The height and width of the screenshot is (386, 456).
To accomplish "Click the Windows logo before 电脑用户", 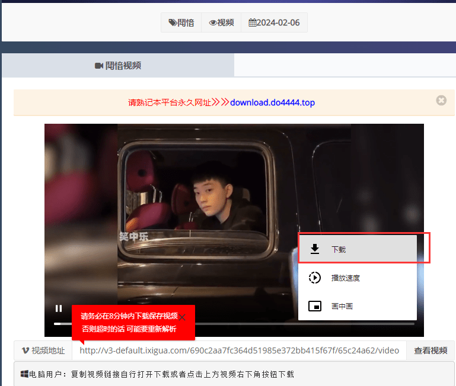I will point(25,374).
